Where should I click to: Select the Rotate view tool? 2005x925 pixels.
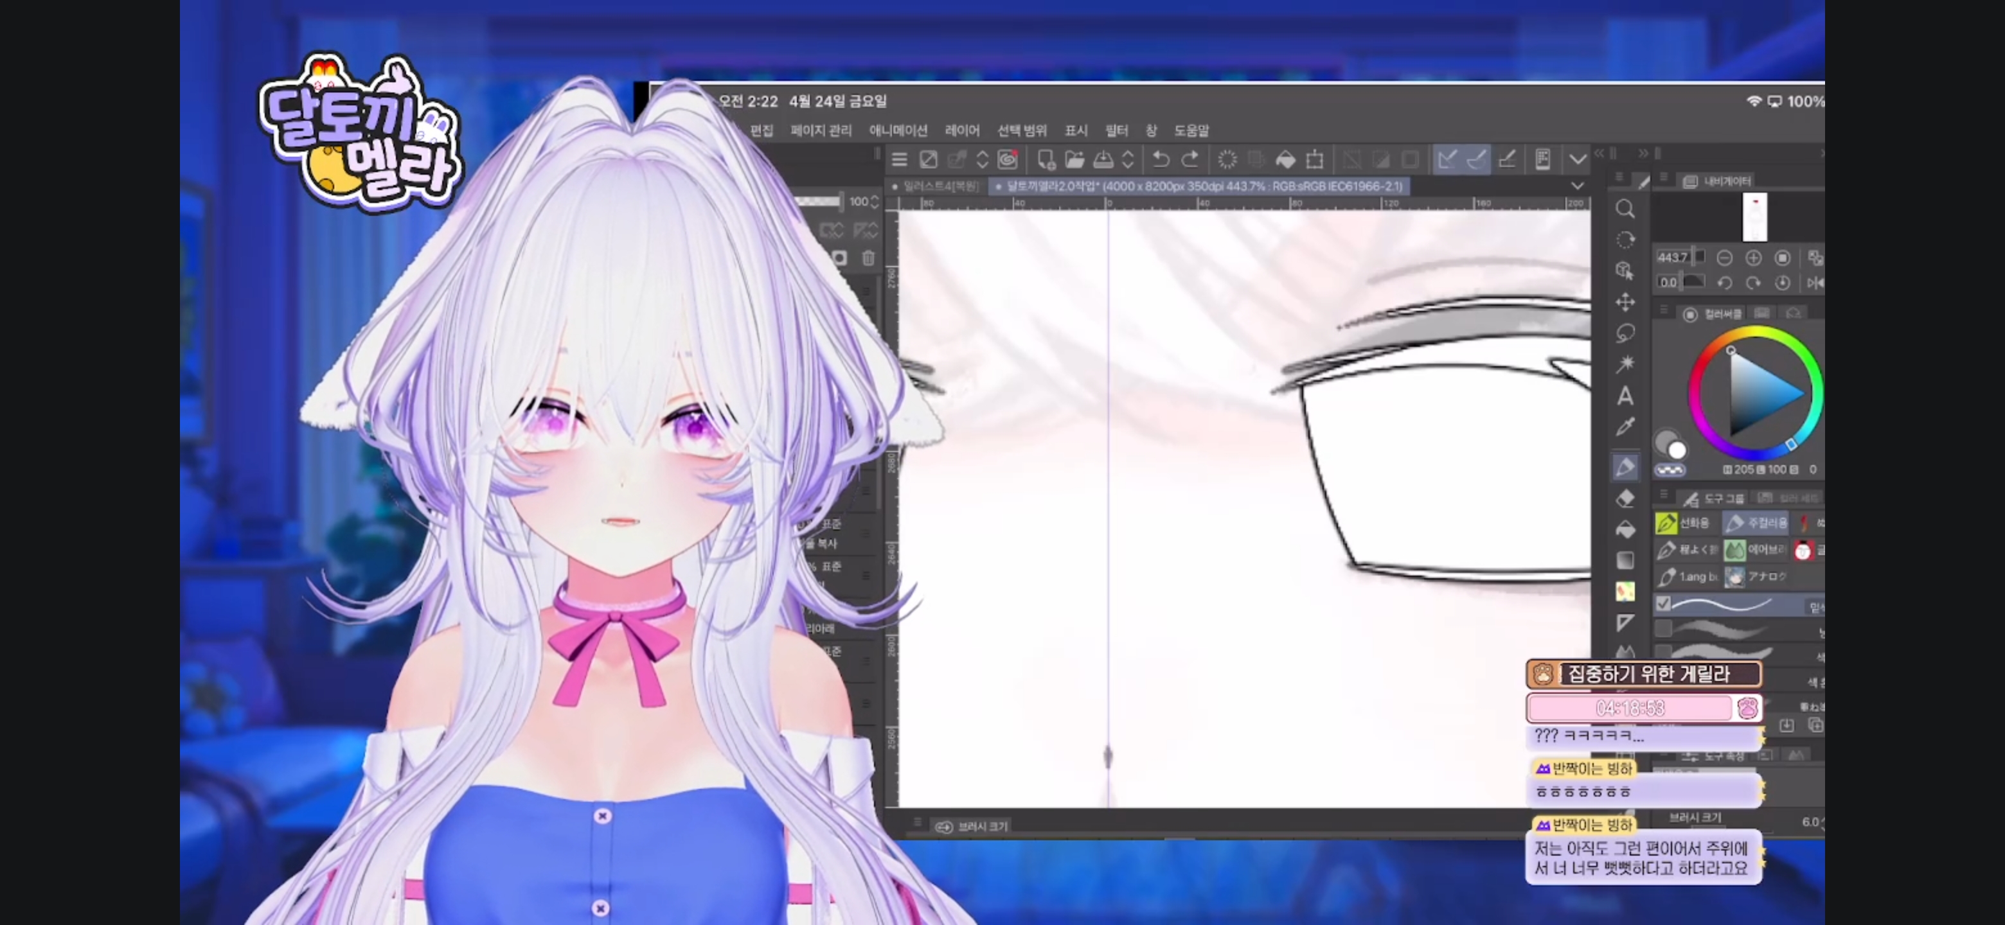pyautogui.click(x=1625, y=240)
